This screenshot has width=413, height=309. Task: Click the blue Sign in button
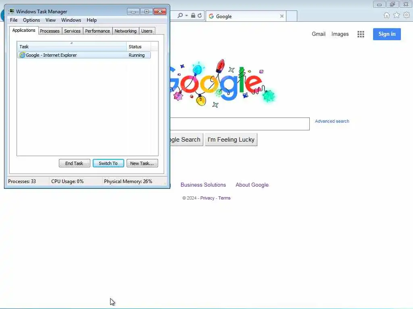tap(387, 34)
